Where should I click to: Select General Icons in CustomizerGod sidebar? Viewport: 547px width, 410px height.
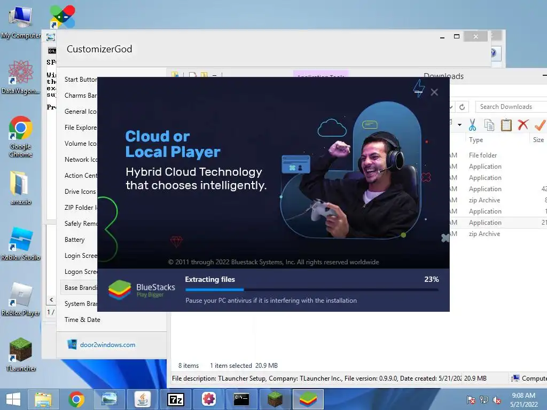click(x=81, y=112)
